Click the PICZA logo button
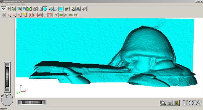 click(192, 103)
